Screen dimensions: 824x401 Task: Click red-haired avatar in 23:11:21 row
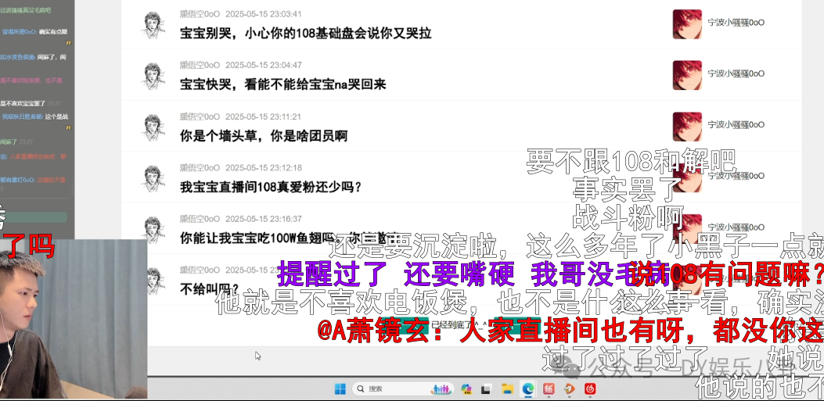click(687, 127)
